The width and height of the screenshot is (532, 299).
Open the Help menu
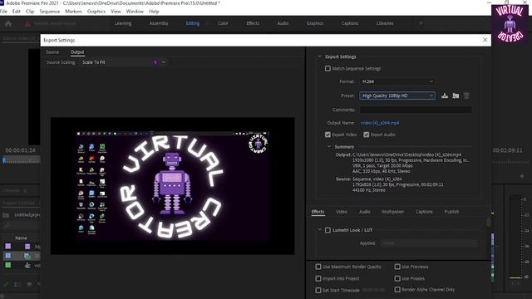click(154, 11)
